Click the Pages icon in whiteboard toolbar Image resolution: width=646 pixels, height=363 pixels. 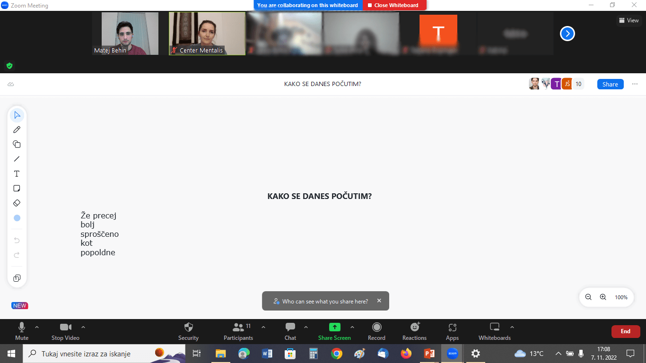pos(17,278)
